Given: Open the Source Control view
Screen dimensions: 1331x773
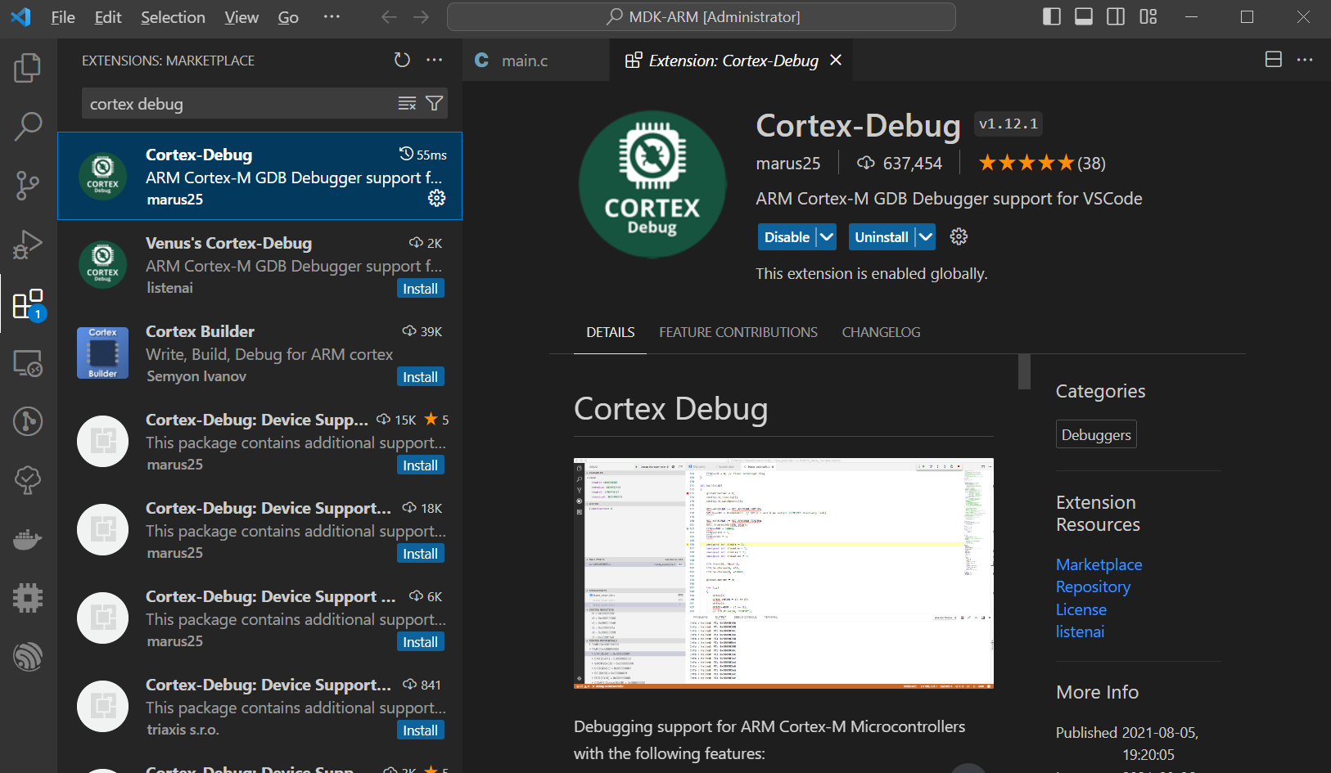Looking at the screenshot, I should click(x=28, y=186).
